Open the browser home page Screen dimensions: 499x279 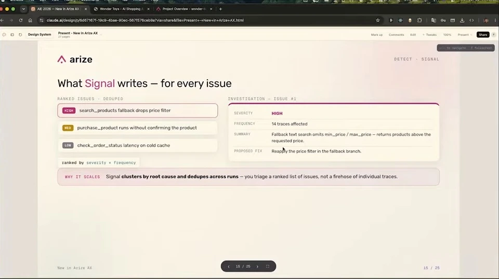[30, 20]
